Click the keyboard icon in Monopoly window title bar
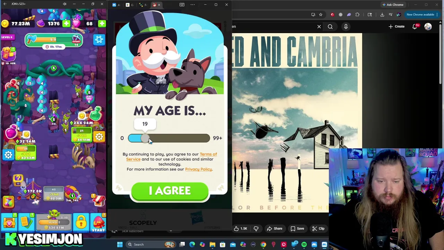 [x=182, y=5]
